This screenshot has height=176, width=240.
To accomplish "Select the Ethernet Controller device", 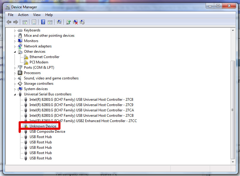I will 44,57.
